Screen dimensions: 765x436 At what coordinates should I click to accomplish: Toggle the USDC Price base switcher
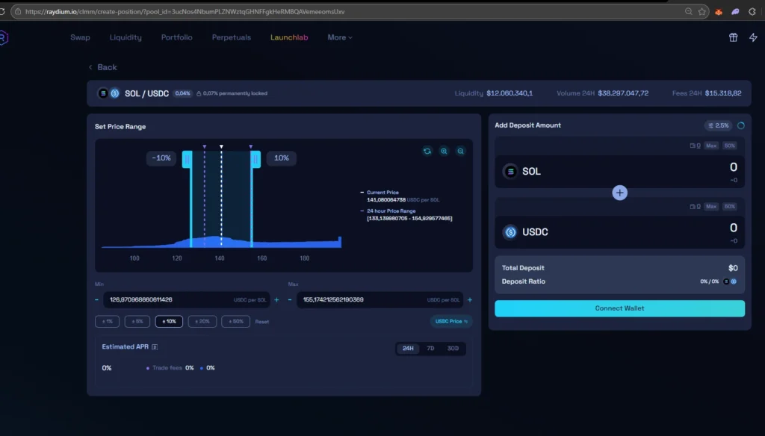tap(451, 322)
